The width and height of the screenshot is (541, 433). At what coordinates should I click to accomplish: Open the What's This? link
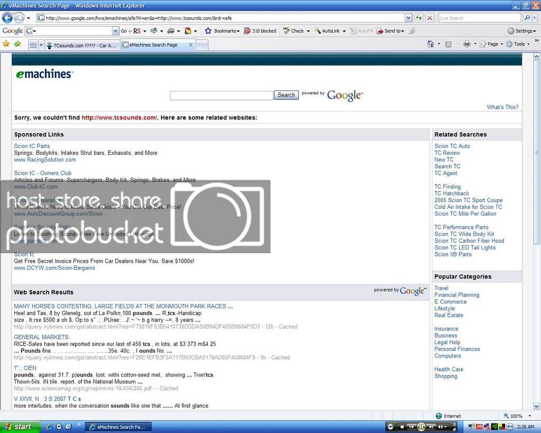502,107
